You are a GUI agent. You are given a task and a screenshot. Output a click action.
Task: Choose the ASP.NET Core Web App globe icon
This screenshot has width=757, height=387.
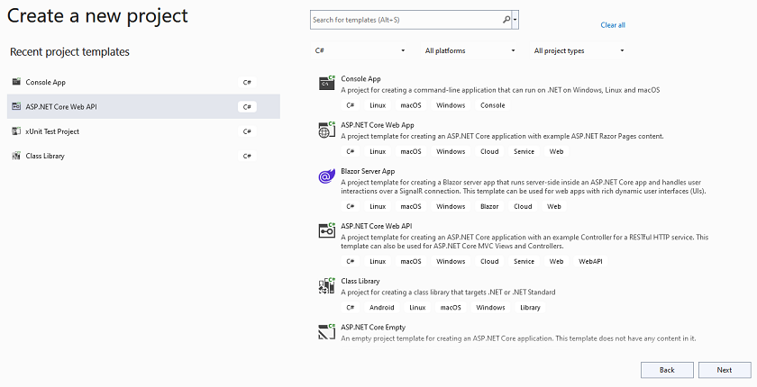tap(327, 130)
